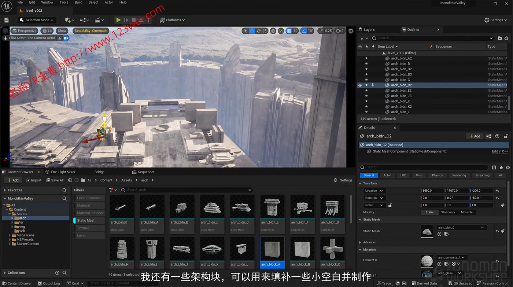Open the Platforms menu in the toolbar
Image resolution: width=513 pixels, height=287 pixels.
[x=172, y=20]
